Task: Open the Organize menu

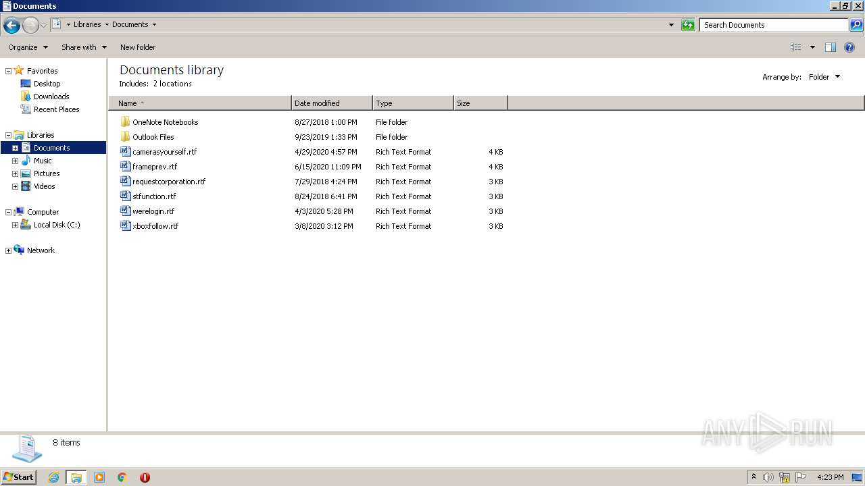Action: [x=28, y=47]
